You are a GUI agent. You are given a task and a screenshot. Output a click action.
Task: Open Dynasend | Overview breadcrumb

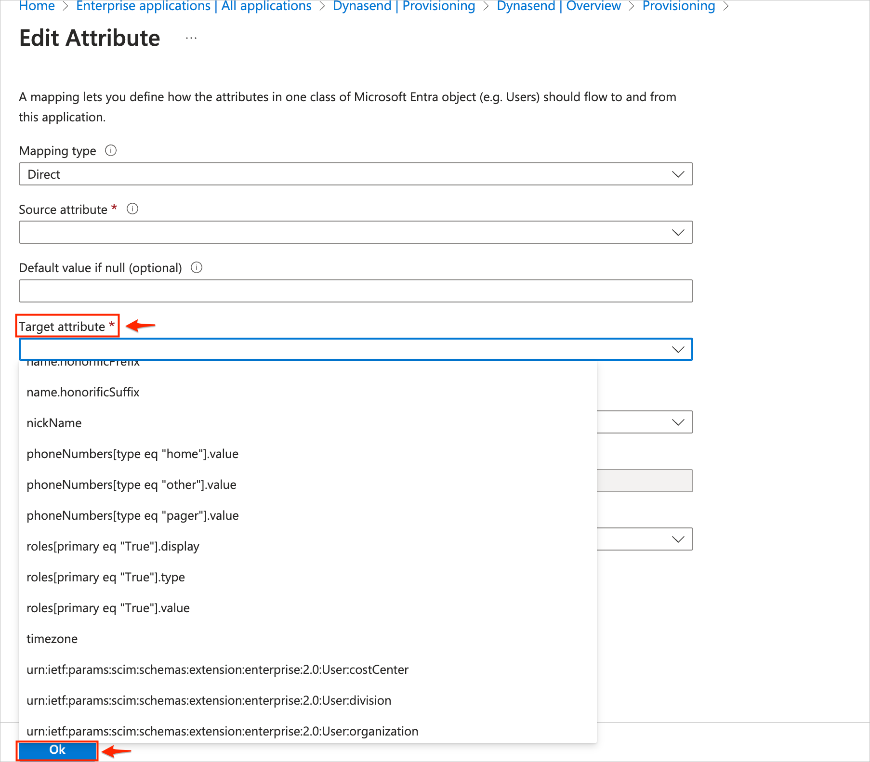pyautogui.click(x=559, y=6)
